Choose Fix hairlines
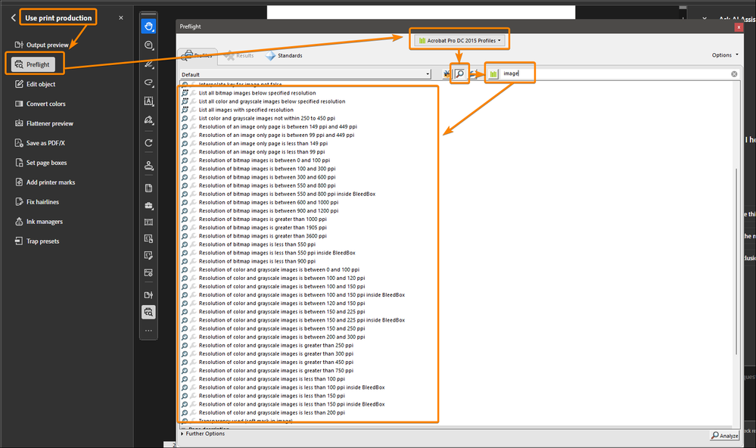The image size is (756, 448). click(x=37, y=202)
